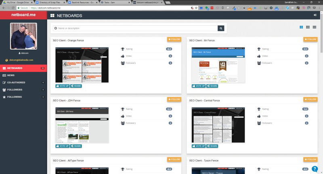Image resolution: width=323 pixels, height=174 pixels.
Task: Open the News sidebar section
Action: tap(11, 75)
